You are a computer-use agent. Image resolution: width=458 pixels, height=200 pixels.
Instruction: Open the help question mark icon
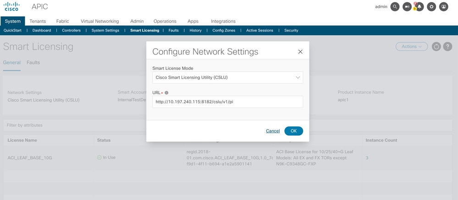(x=447, y=47)
